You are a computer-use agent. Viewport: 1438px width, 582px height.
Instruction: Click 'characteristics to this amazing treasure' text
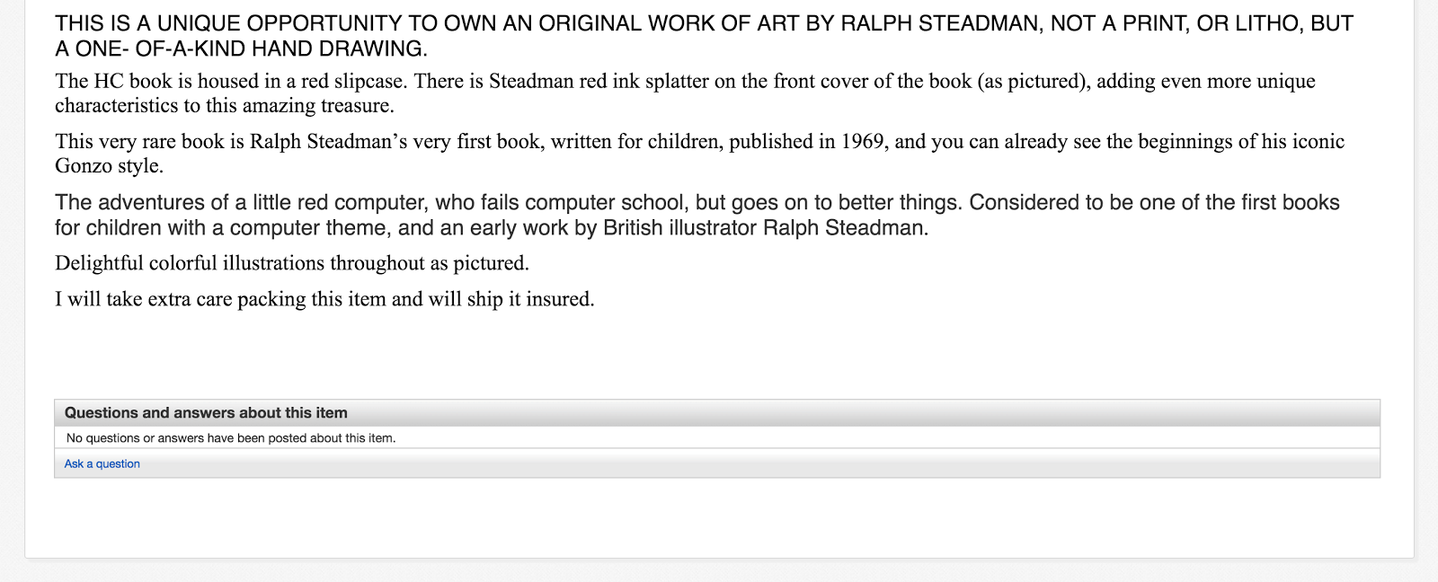pos(225,106)
